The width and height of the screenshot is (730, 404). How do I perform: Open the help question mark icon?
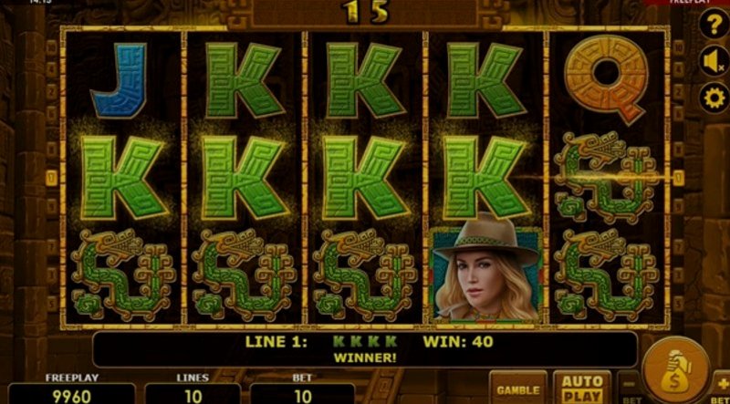[714, 24]
